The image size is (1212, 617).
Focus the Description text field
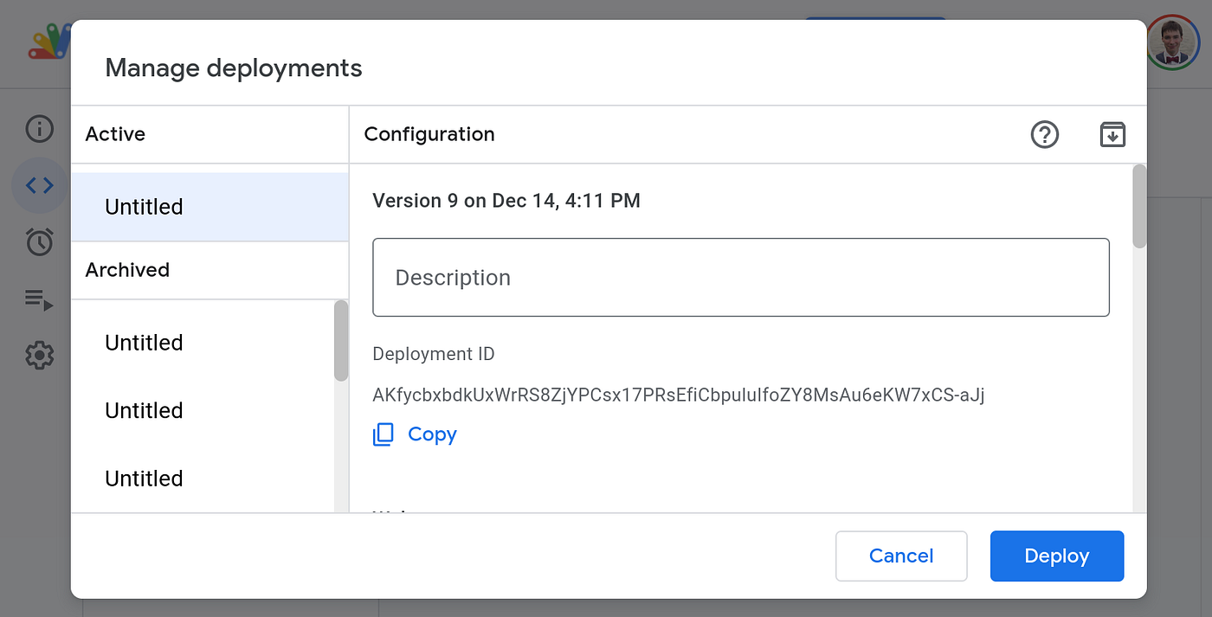[x=741, y=278]
